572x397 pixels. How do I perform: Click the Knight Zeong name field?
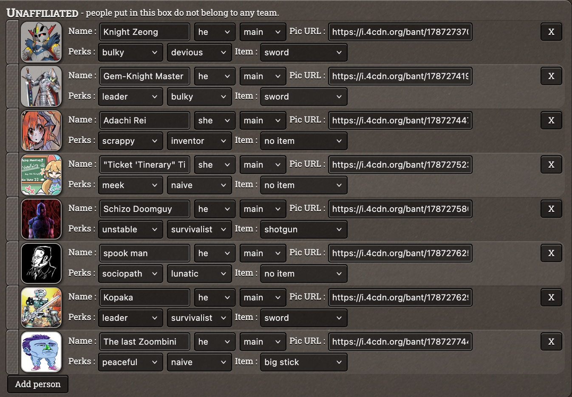tap(144, 32)
